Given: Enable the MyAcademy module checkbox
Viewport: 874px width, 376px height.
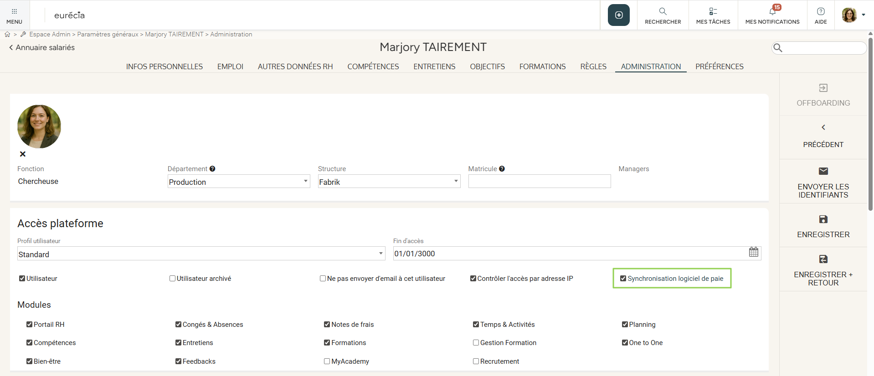Looking at the screenshot, I should [x=327, y=361].
